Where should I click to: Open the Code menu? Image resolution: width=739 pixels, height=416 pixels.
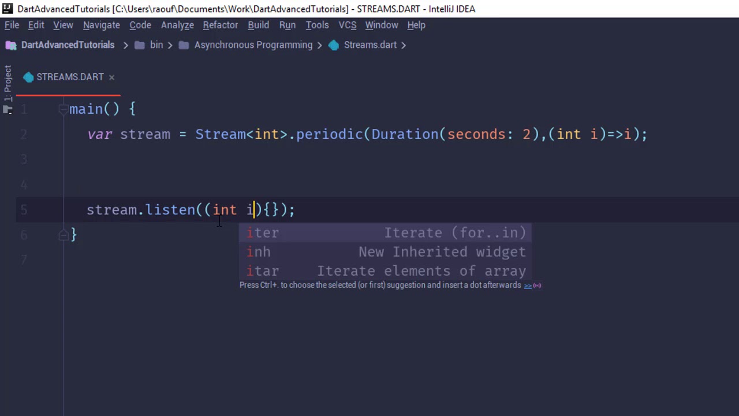(x=140, y=25)
